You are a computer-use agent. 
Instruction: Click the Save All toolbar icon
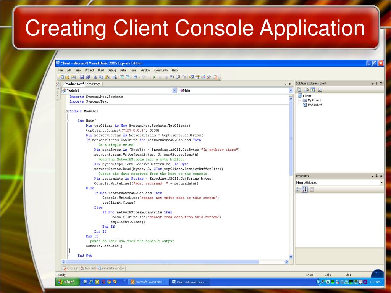[x=88, y=77]
